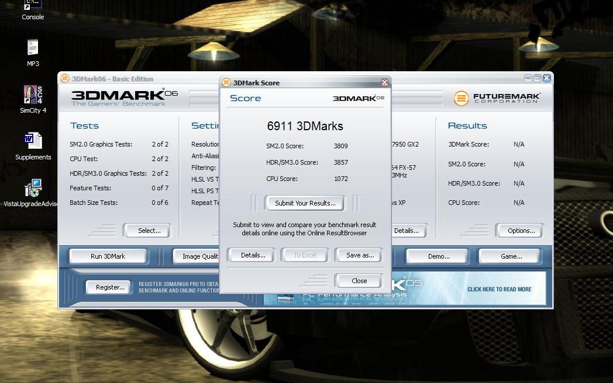This screenshot has width=613, height=383.
Task: Click CPU Test row label
Action: click(84, 159)
